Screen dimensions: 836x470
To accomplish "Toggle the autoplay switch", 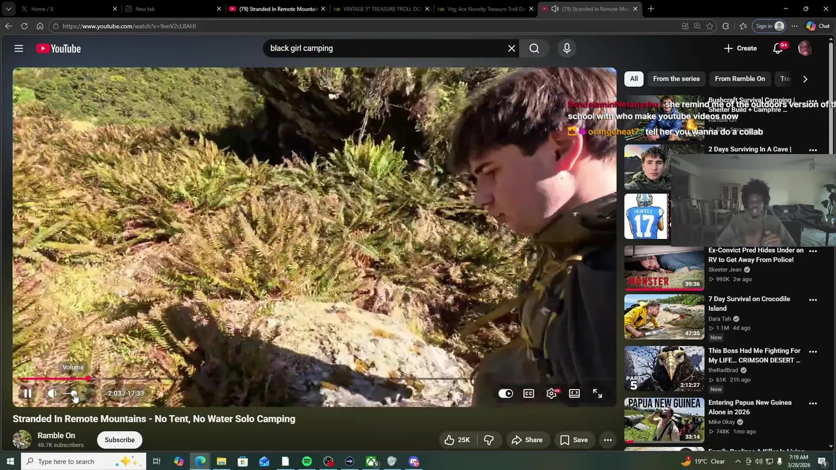I will click(506, 394).
